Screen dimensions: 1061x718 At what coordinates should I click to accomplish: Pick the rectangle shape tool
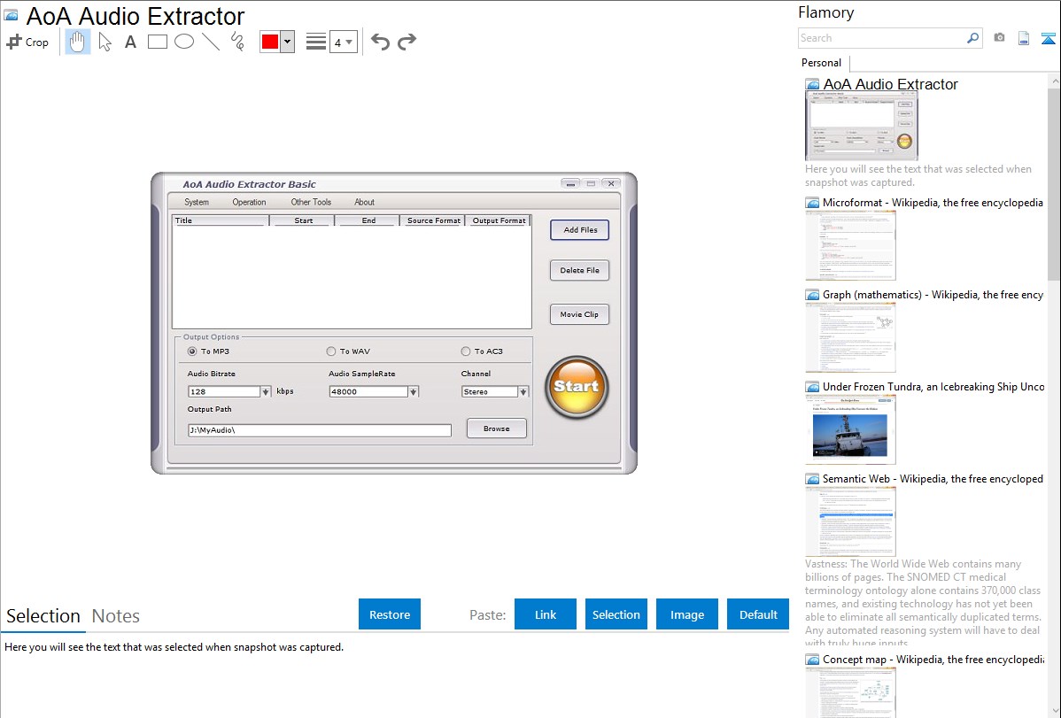pos(157,42)
